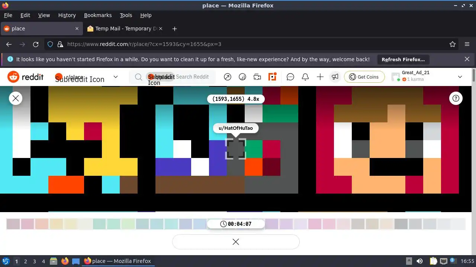Switch to workspace 2 in the taskbar

[25, 261]
